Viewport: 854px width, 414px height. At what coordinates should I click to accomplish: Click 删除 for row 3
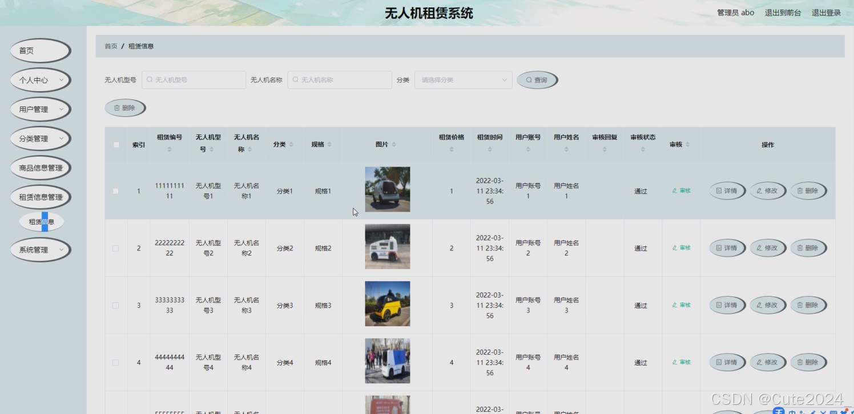click(x=808, y=305)
